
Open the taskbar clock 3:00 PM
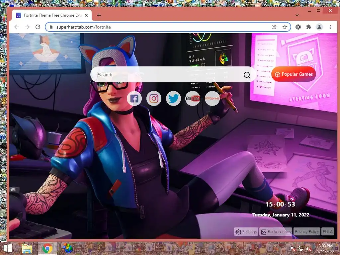(x=326, y=249)
